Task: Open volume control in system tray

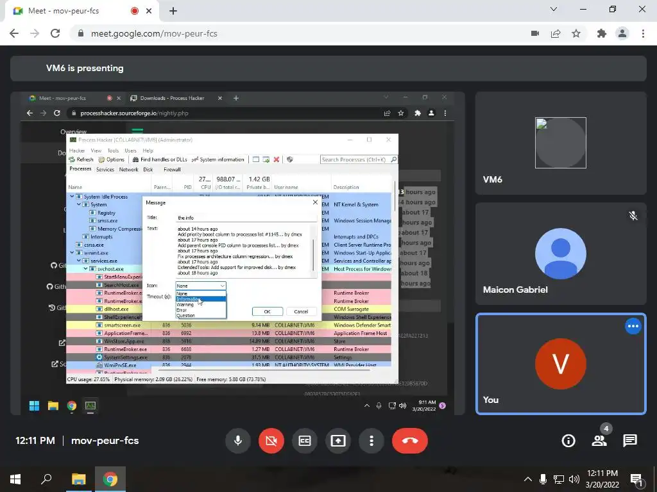Action: pyautogui.click(x=574, y=479)
